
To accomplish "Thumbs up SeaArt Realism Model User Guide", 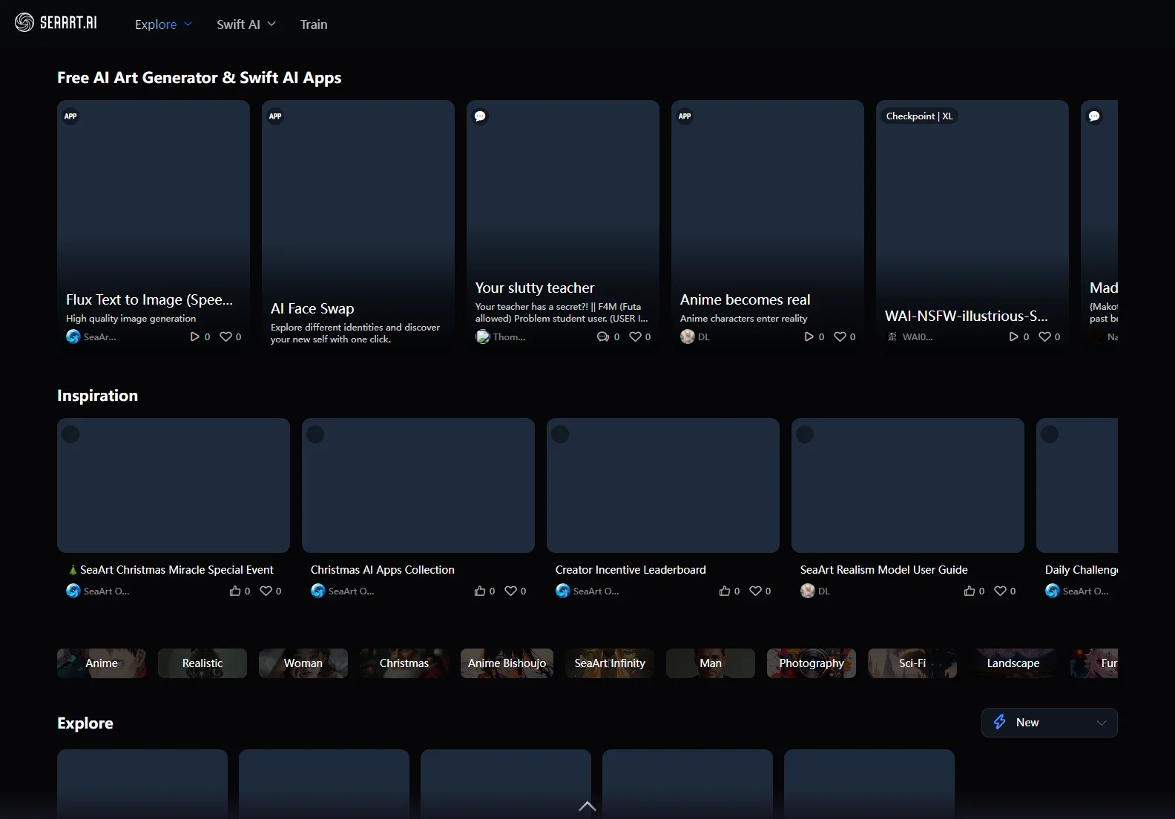I will 970,591.
